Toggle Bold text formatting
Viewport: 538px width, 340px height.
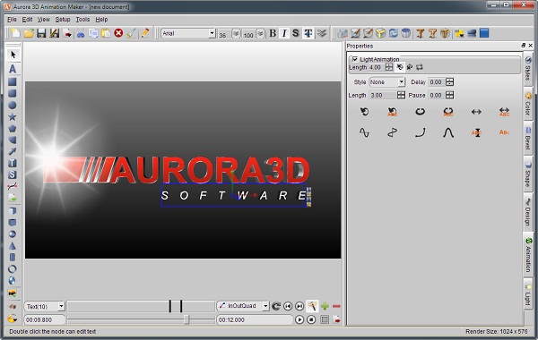click(x=273, y=33)
